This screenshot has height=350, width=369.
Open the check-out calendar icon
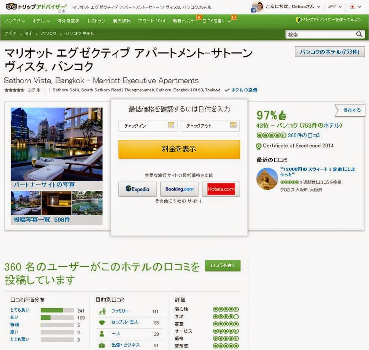[x=233, y=125]
